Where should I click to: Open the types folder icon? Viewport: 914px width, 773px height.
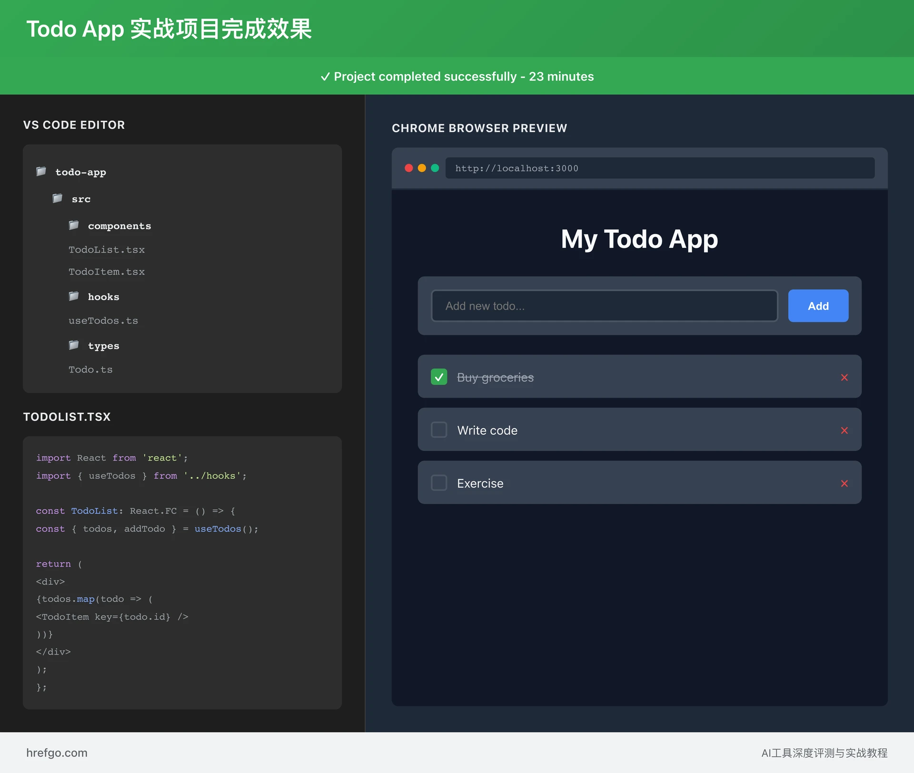74,345
